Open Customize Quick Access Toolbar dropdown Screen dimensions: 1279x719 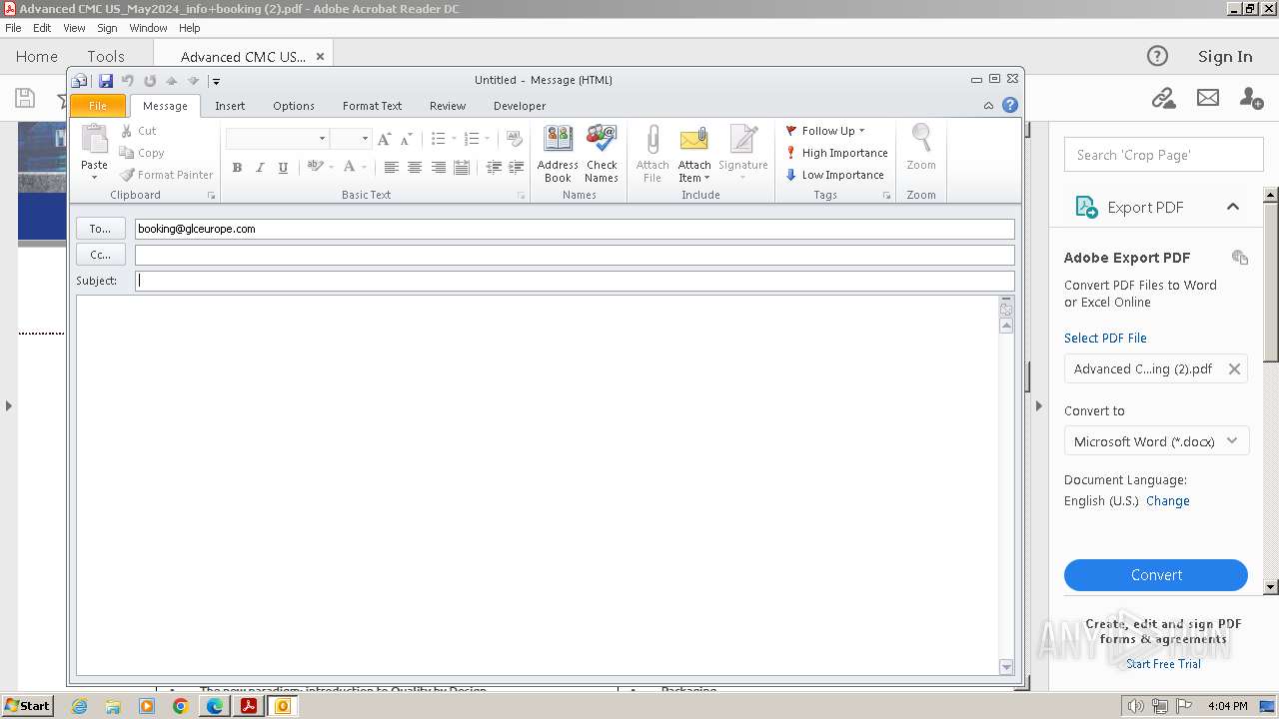[216, 82]
